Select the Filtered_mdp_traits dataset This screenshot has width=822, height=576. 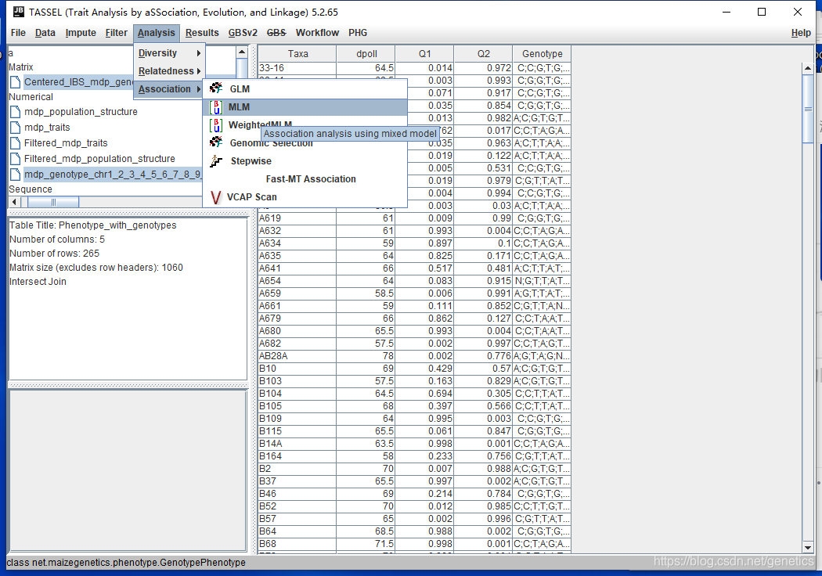66,143
